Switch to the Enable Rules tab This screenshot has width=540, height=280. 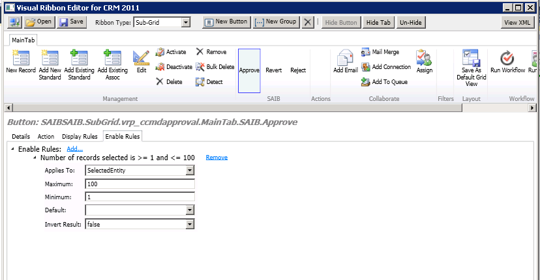pos(123,137)
